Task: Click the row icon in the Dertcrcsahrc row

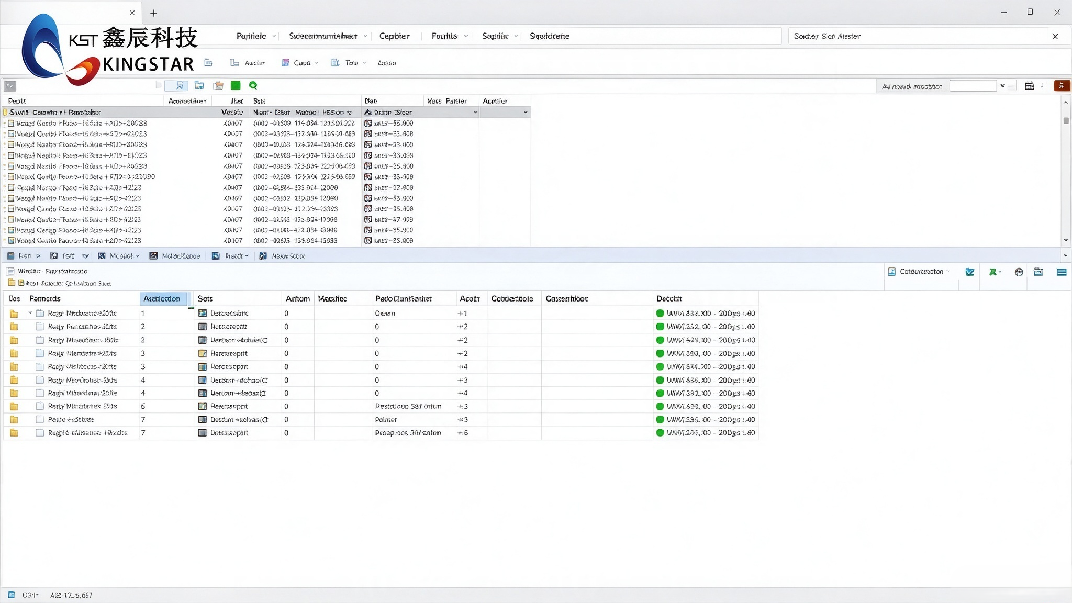Action: click(203, 313)
